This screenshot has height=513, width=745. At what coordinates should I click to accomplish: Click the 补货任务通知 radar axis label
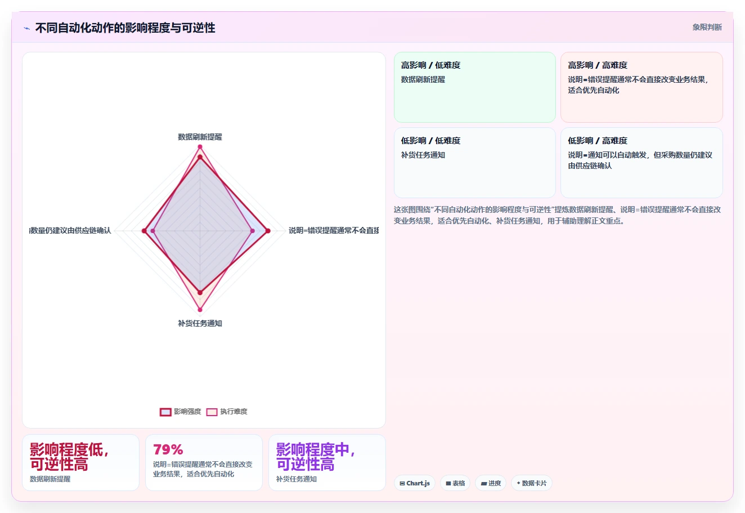pos(200,323)
